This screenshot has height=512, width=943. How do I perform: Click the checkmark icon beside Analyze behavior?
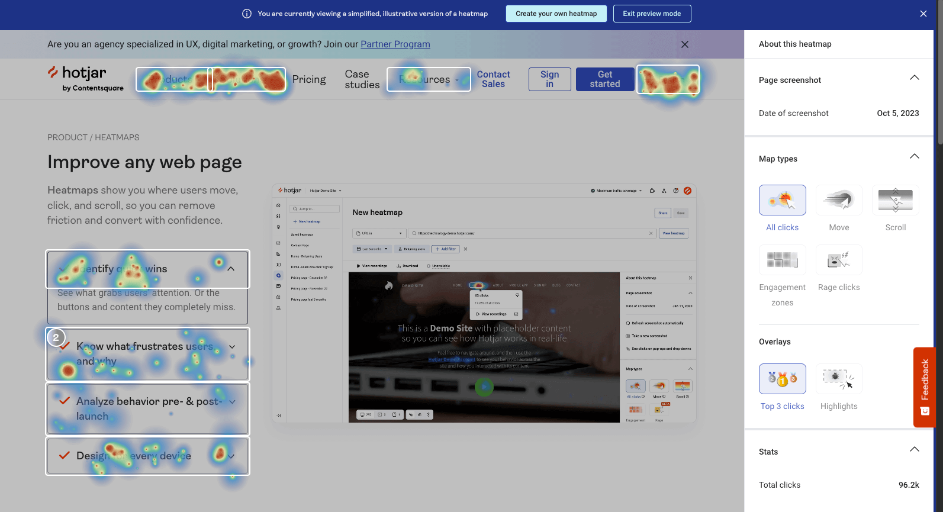click(65, 401)
